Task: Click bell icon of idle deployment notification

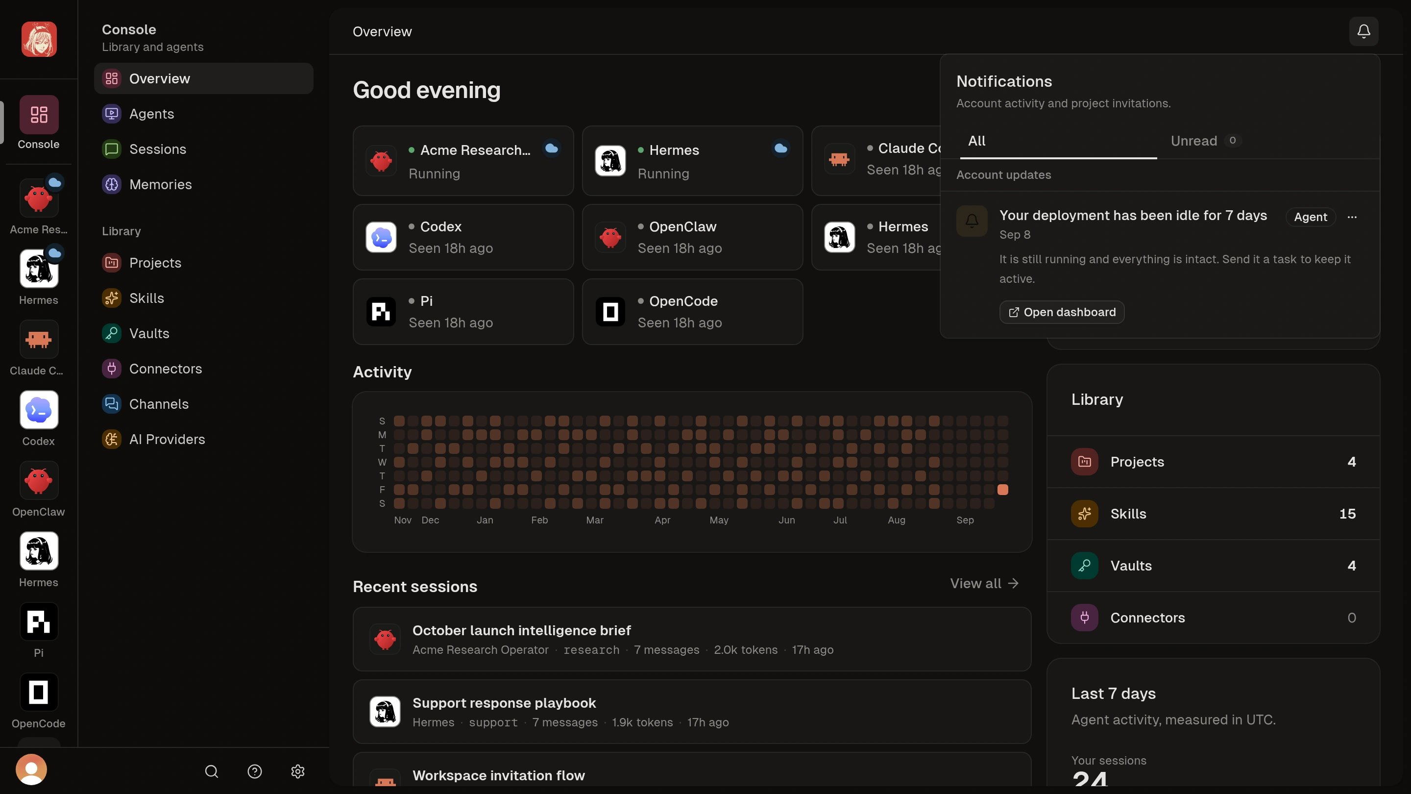Action: pos(972,221)
